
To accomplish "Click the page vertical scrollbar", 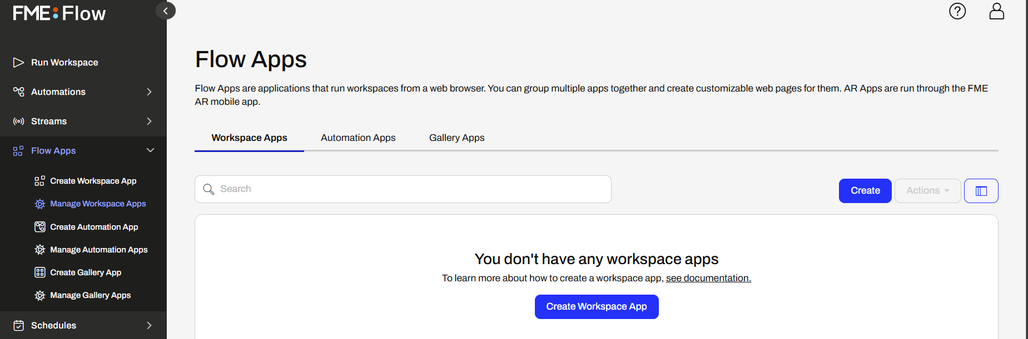I will tap(1027, 169).
